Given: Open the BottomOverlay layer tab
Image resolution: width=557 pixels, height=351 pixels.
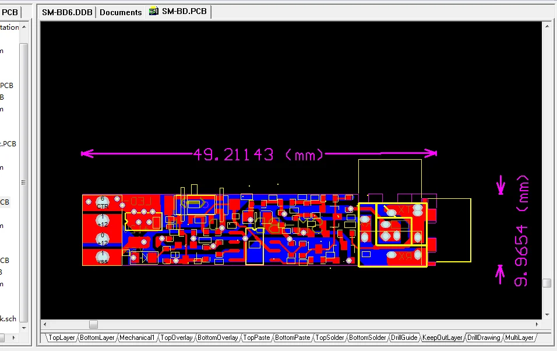Looking at the screenshot, I should [x=218, y=338].
